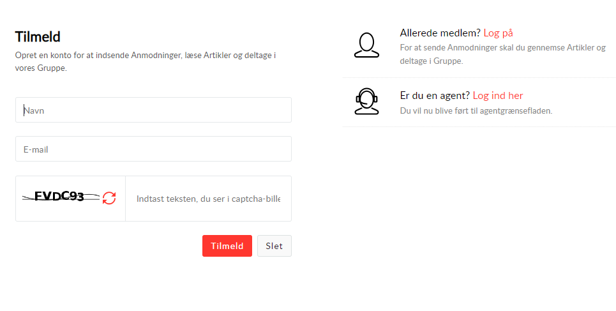
Task: Click the FVDC93 captcha image
Action: click(x=60, y=197)
